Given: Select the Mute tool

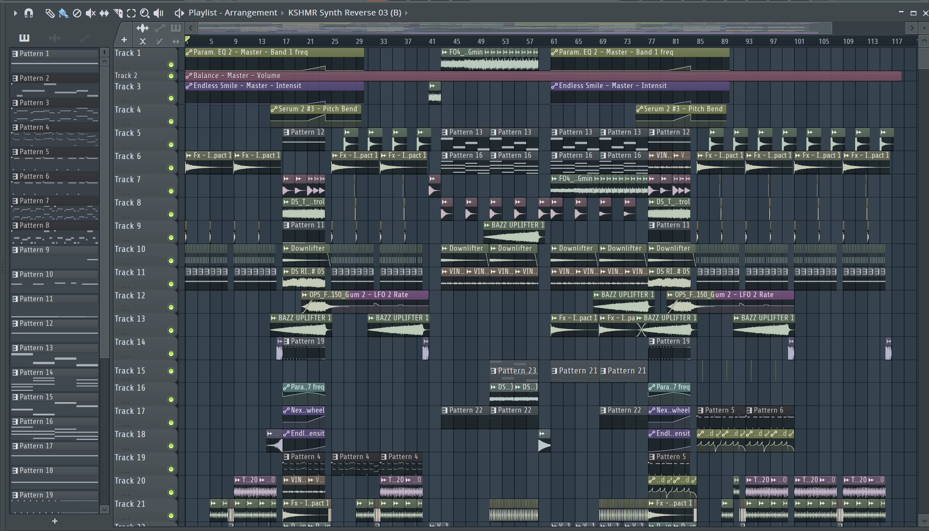Looking at the screenshot, I should click(x=90, y=13).
